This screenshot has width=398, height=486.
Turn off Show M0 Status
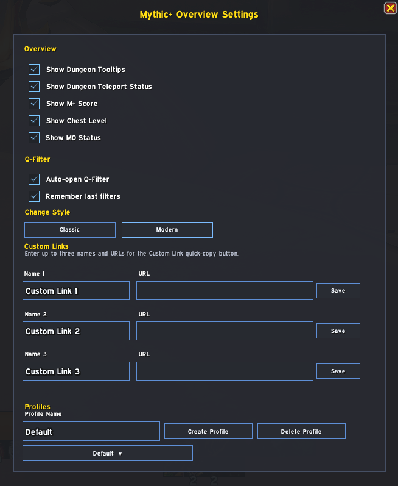coord(34,138)
